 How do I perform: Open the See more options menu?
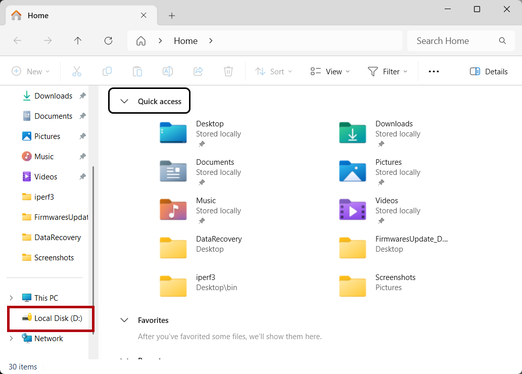point(434,71)
